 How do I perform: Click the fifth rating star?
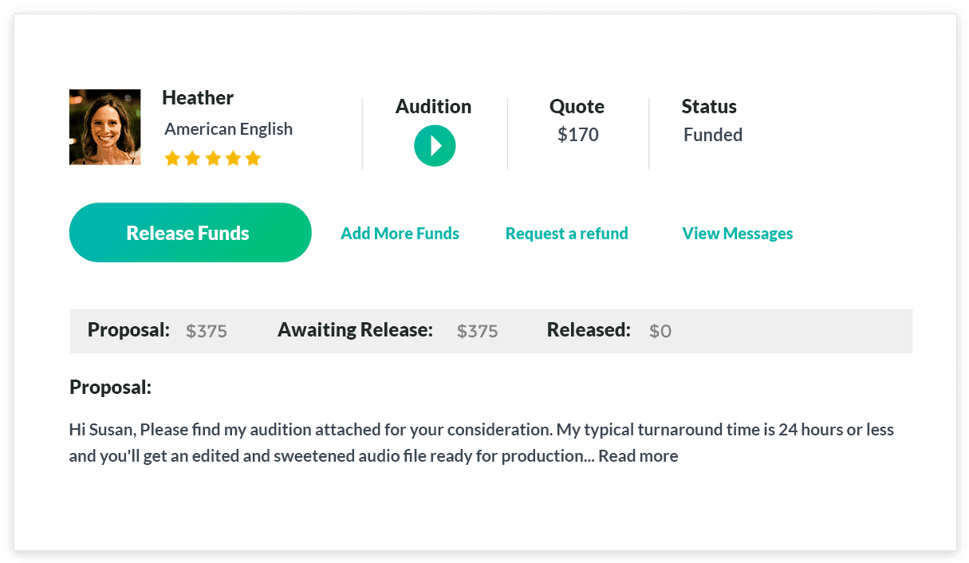coord(253,159)
